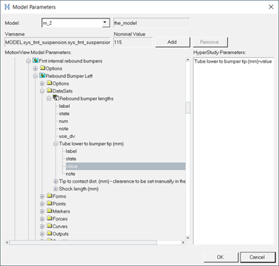The height and width of the screenshot is (266, 279).
Task: Click the folder icon beside Outputs
Action: click(49, 233)
